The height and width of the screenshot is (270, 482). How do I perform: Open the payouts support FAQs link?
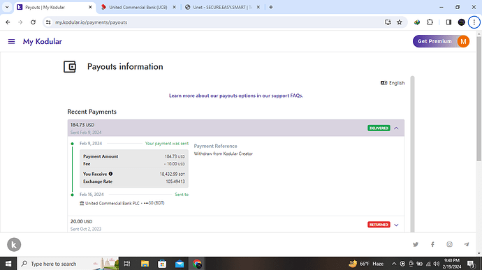(x=236, y=96)
